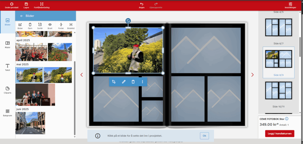Screen dimensions: 303x144
Task: Open the Maler tab in sidebar
Action: [x=8, y=45]
